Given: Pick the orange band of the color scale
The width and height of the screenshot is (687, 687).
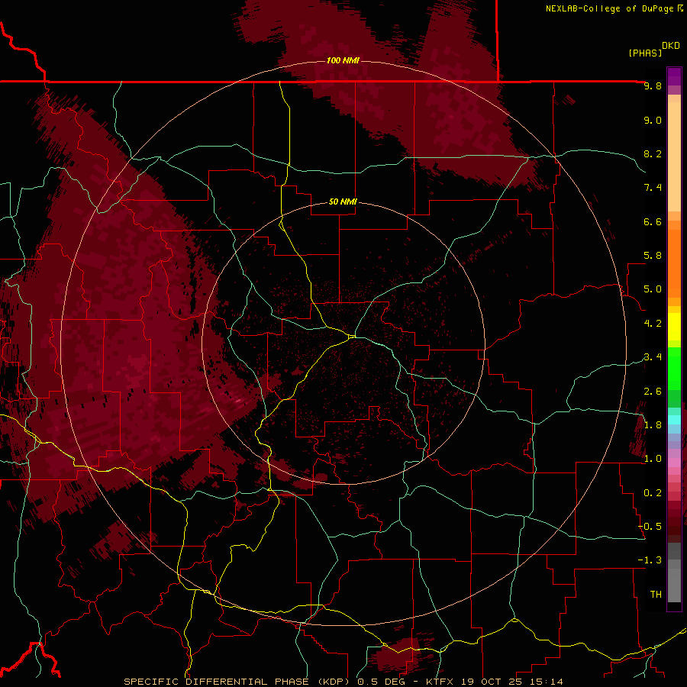Looking at the screenshot, I should (674, 263).
